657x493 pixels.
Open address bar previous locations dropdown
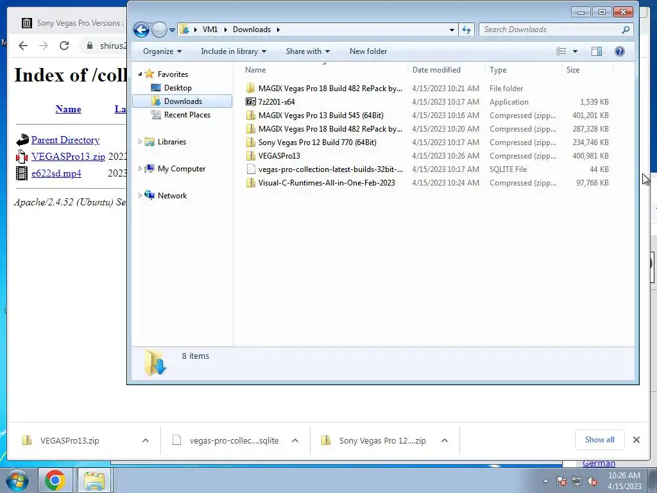coord(452,30)
